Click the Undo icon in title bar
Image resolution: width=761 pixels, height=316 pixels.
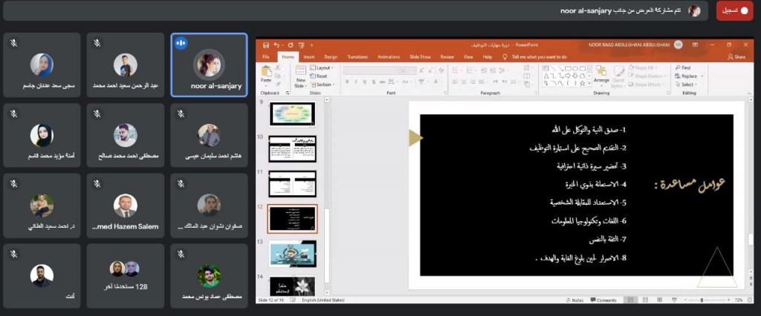tap(276, 45)
